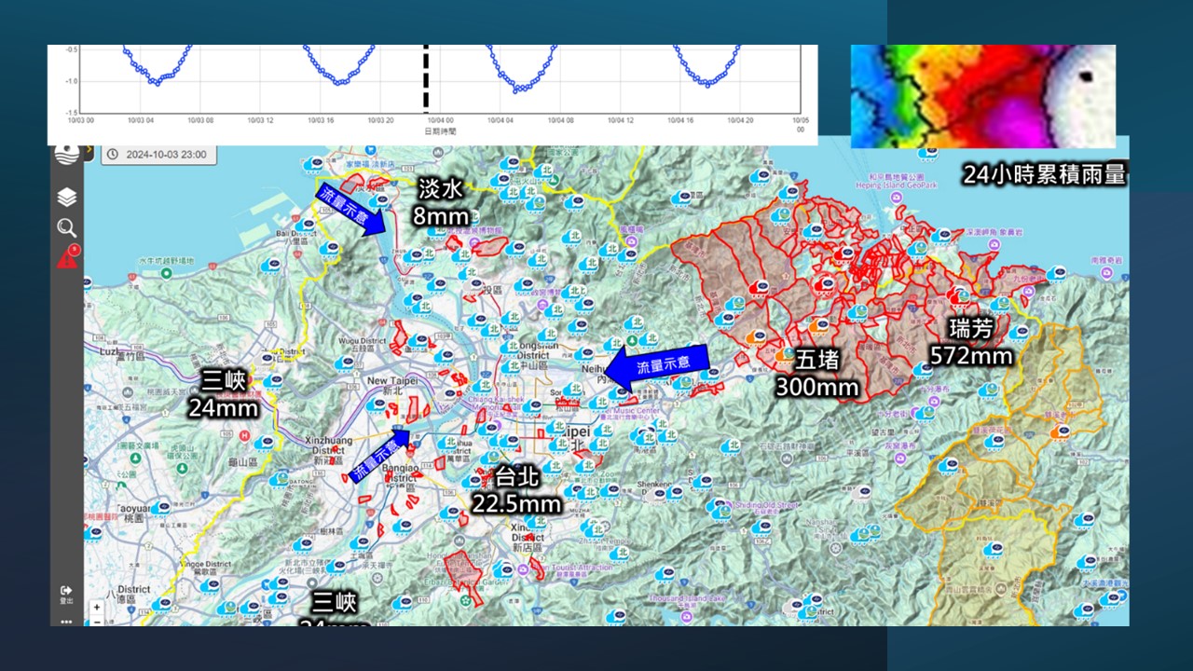The width and height of the screenshot is (1193, 671).
Task: Click the 24小時累積雨量 title text
Action: [x=1045, y=174]
